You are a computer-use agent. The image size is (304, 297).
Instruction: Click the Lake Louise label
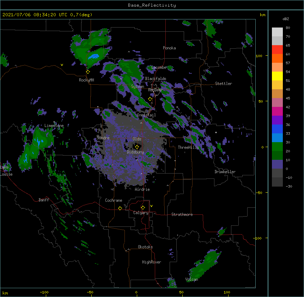(x=6, y=171)
